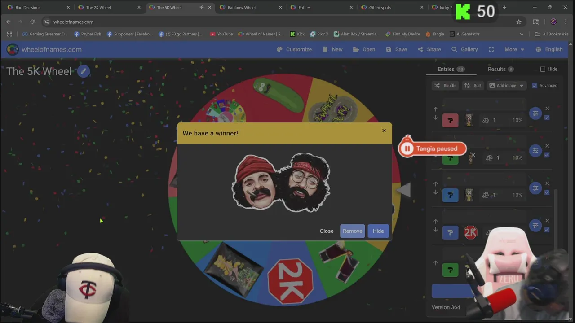This screenshot has width=575, height=323.
Task: Click the Tangia paused badge
Action: coord(432,148)
